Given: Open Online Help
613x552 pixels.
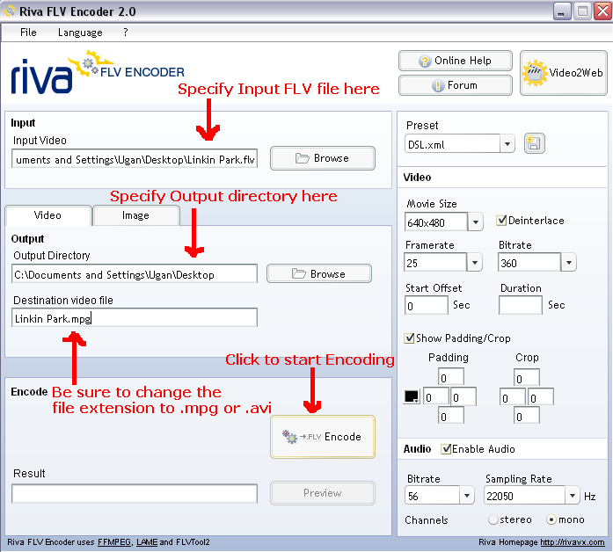Looking at the screenshot, I should 455,61.
